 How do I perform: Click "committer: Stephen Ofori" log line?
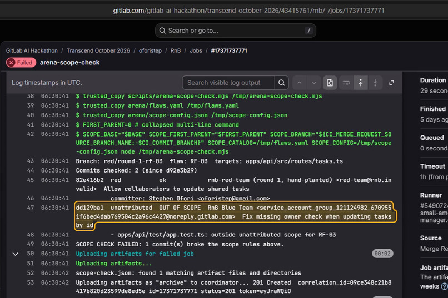click(x=190, y=198)
